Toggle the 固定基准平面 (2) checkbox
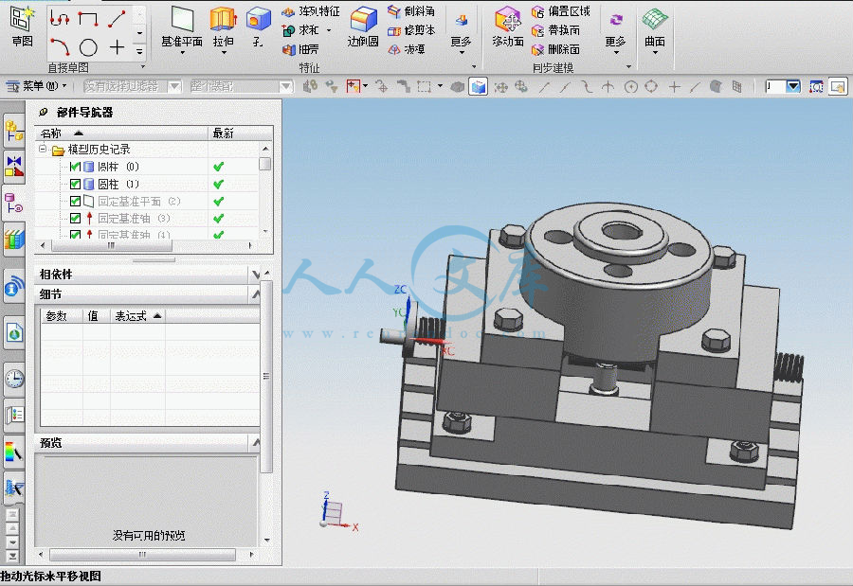853x586 pixels. (76, 202)
